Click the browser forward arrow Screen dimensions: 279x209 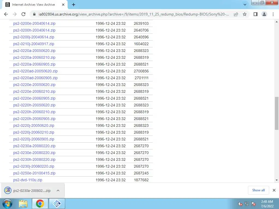15,14
